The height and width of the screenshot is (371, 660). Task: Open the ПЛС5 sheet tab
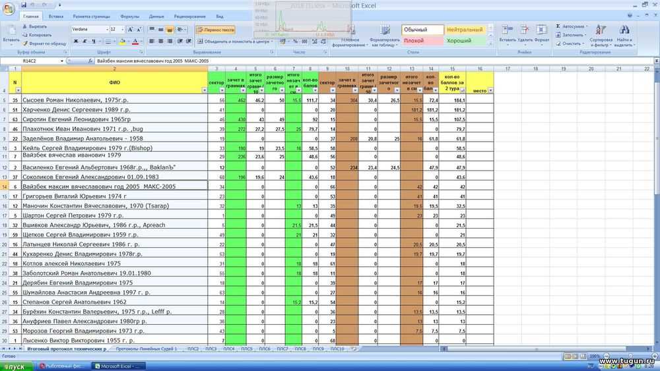tap(246, 349)
